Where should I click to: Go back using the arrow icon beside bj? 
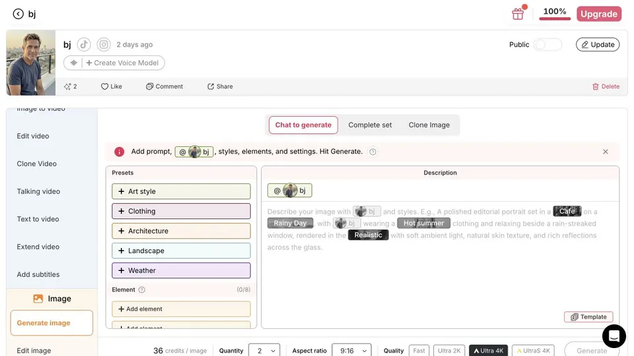(x=18, y=14)
